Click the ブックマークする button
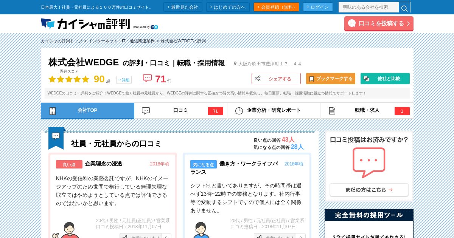This screenshot has height=238, width=454. pyautogui.click(x=331, y=79)
